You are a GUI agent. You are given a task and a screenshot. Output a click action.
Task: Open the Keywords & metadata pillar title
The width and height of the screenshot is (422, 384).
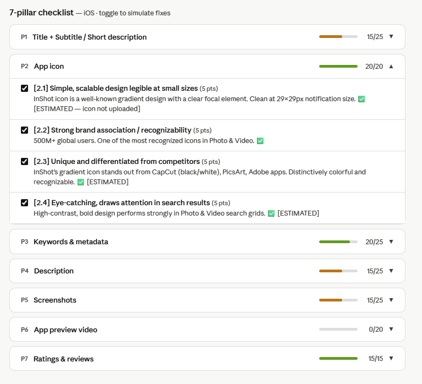71,242
